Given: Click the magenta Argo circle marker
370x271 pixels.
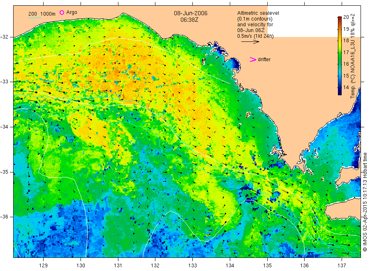Looking at the screenshot, I should [x=62, y=12].
